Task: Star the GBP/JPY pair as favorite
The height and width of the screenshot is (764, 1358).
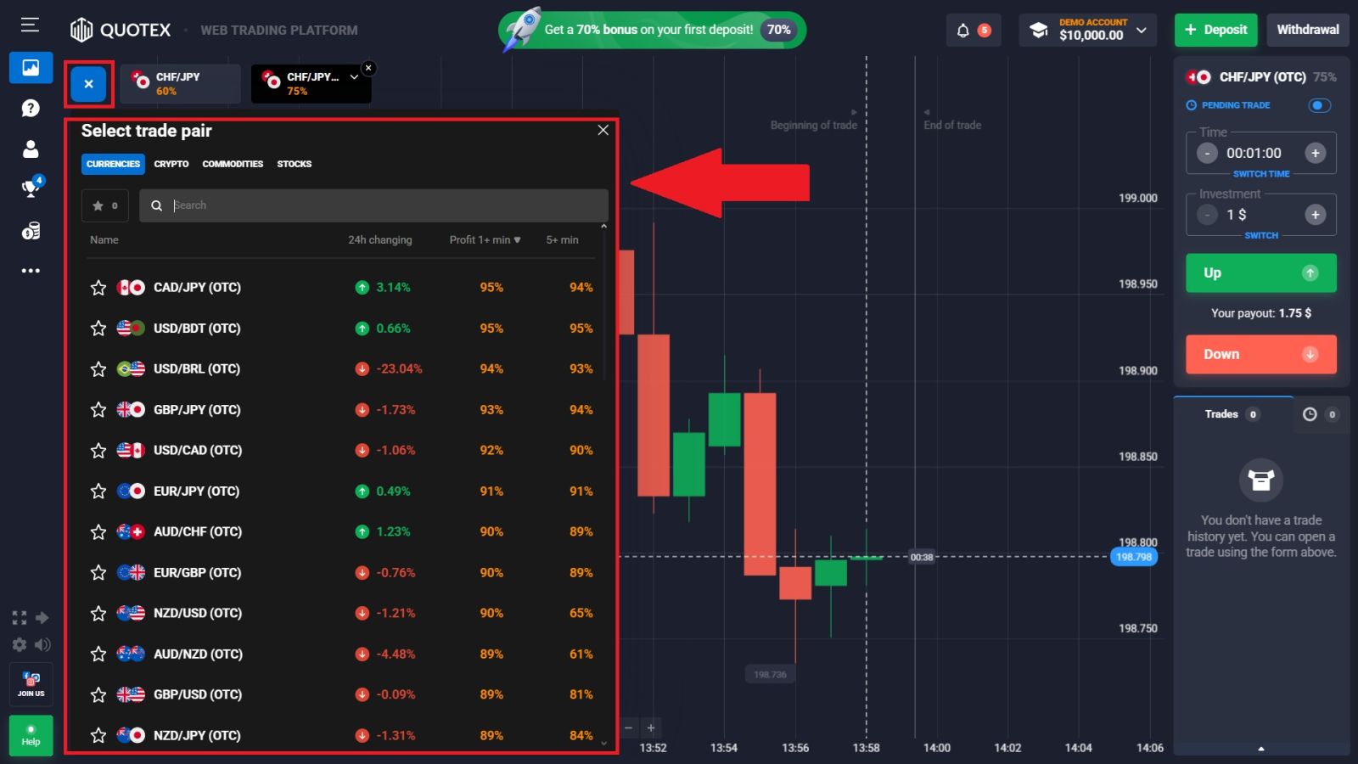Action: point(98,409)
